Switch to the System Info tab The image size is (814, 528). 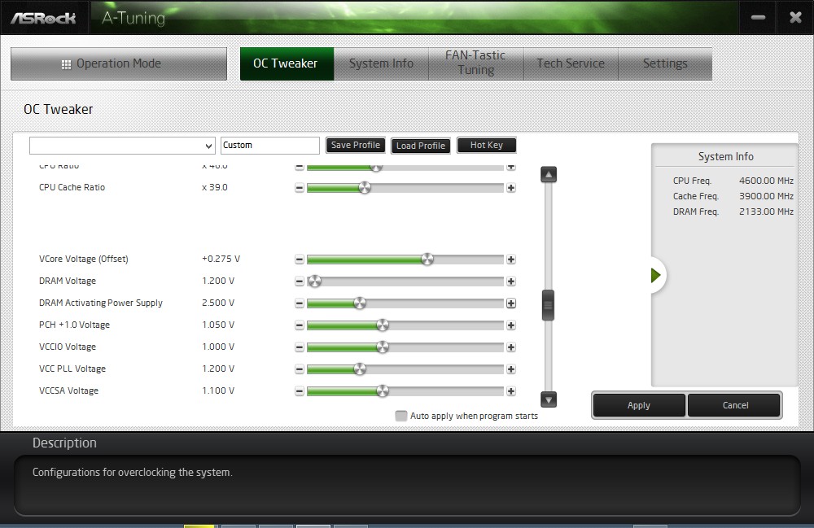point(381,63)
